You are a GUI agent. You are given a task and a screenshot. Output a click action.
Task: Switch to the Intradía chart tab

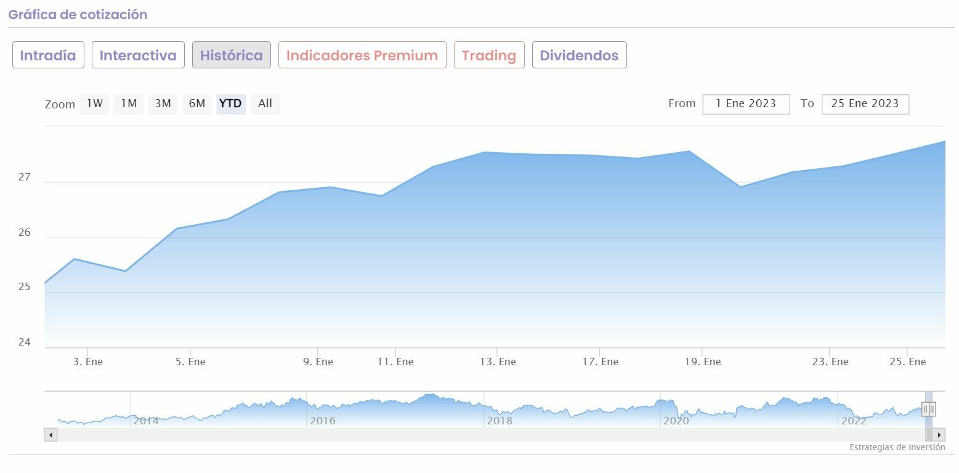(48, 55)
